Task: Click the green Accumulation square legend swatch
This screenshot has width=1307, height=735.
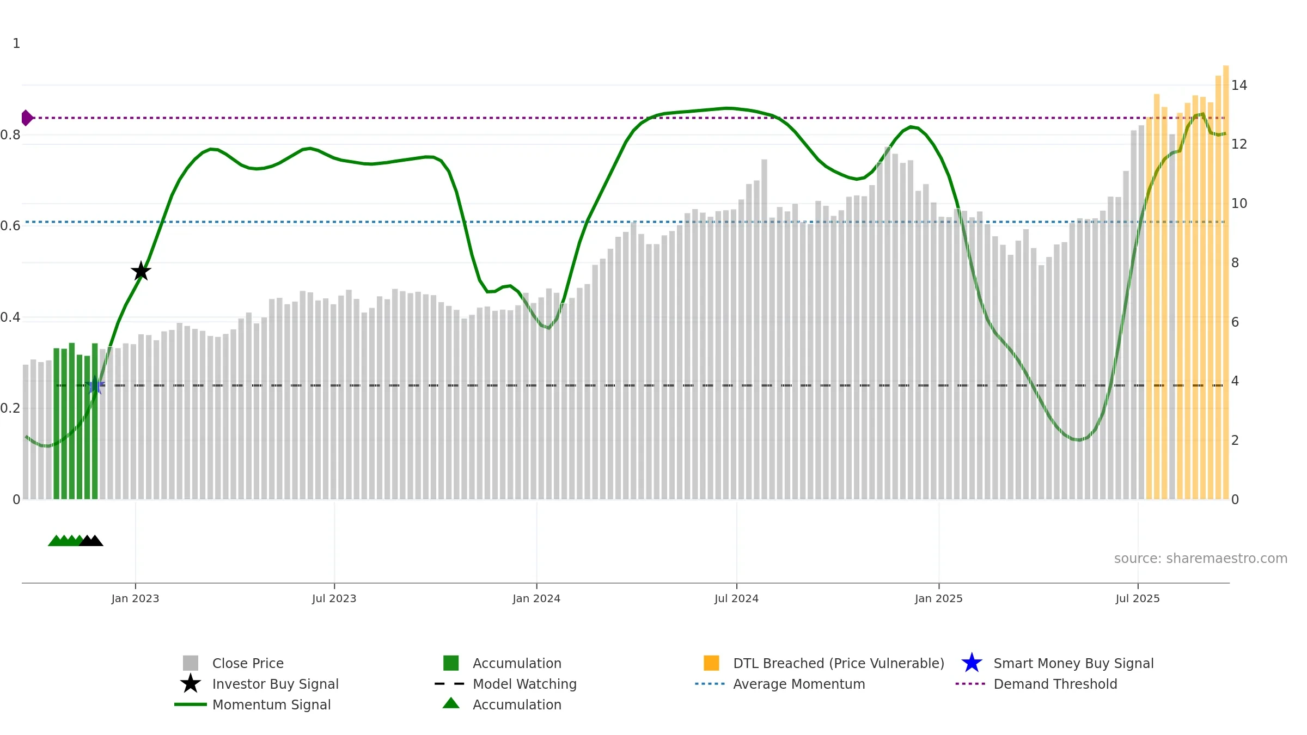Action: point(451,663)
